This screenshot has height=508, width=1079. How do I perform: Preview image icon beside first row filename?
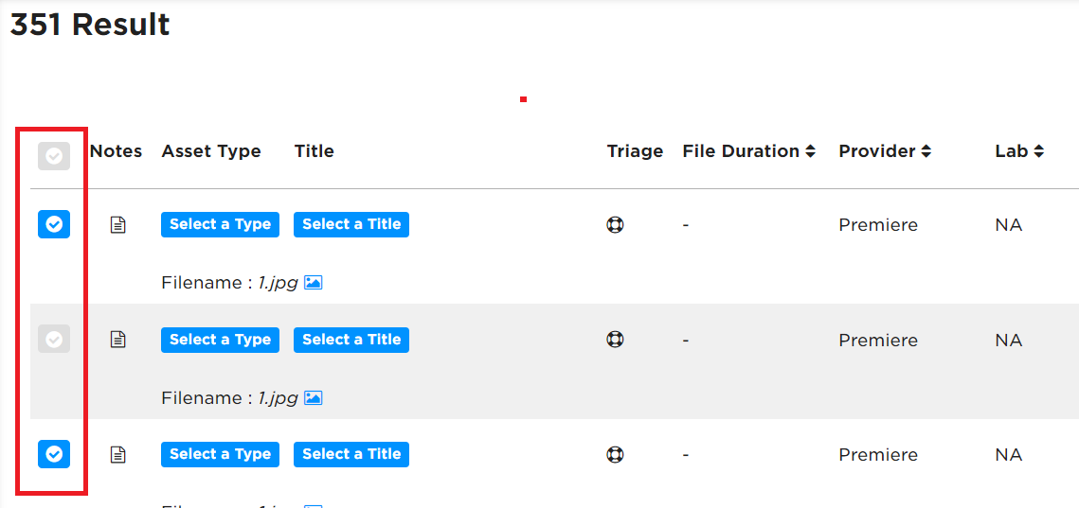[314, 283]
